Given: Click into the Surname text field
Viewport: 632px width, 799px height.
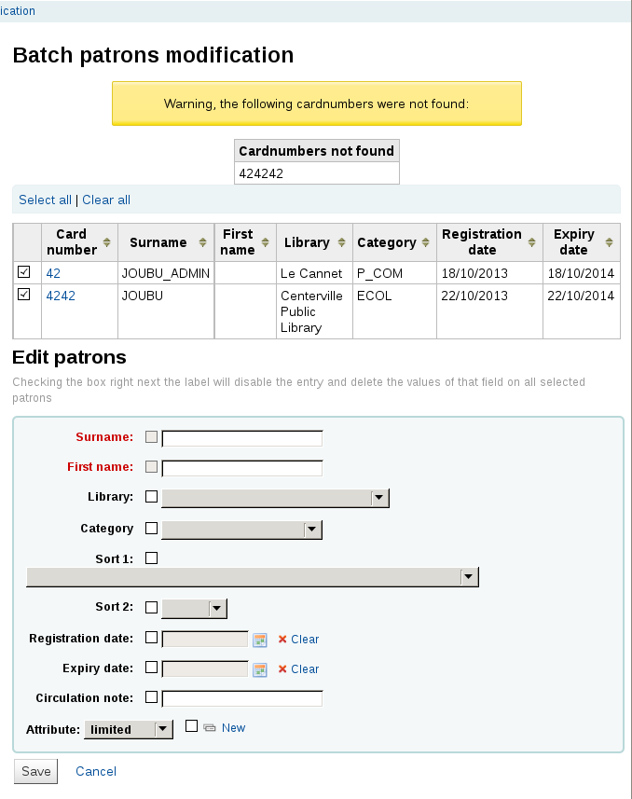Looking at the screenshot, I should 242,438.
